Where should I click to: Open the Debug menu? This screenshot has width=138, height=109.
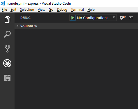62,10
